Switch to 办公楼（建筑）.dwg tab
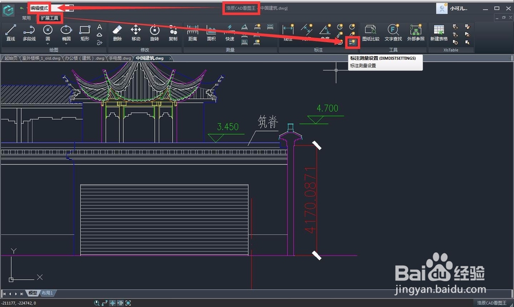Screen dimensions: 514x307 coord(84,58)
